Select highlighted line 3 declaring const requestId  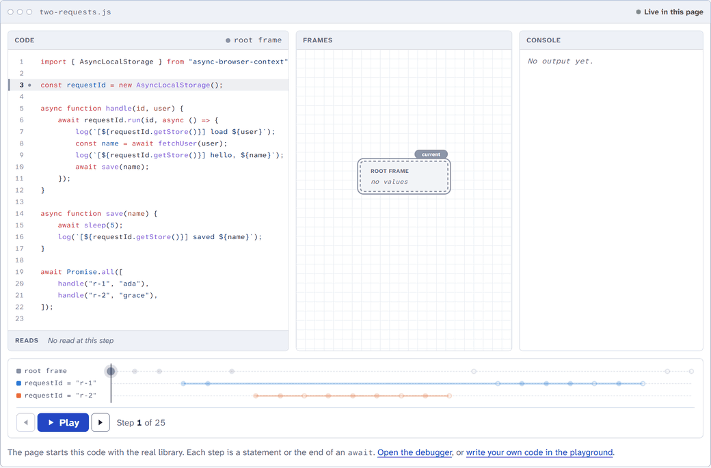[x=148, y=85]
